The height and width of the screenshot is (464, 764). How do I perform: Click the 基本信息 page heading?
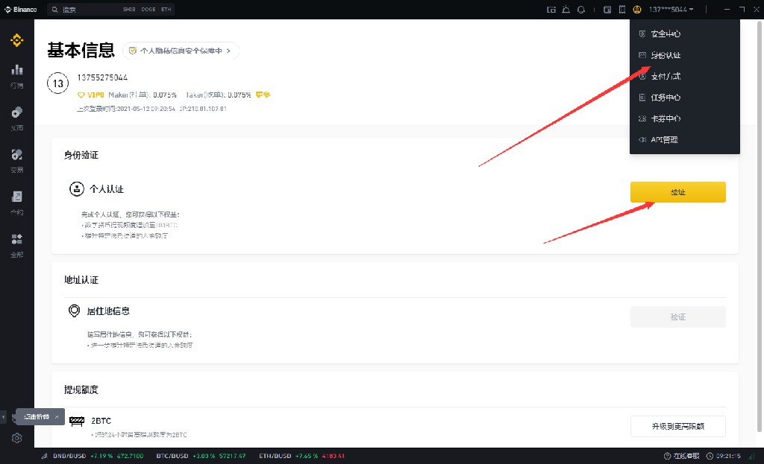[x=81, y=50]
